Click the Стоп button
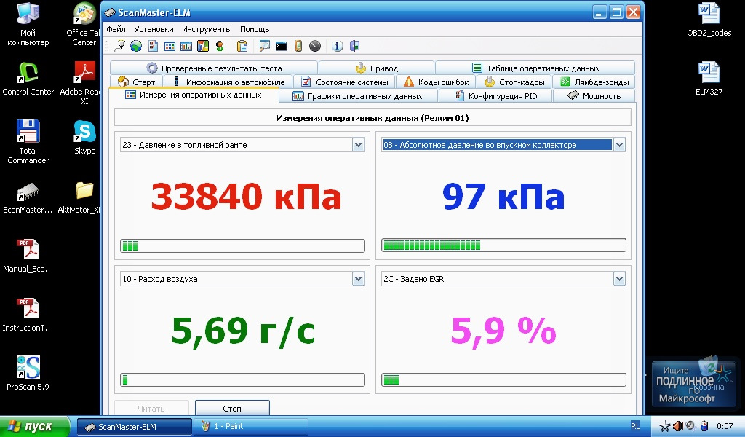Viewport: 745px width, 437px height. (232, 408)
